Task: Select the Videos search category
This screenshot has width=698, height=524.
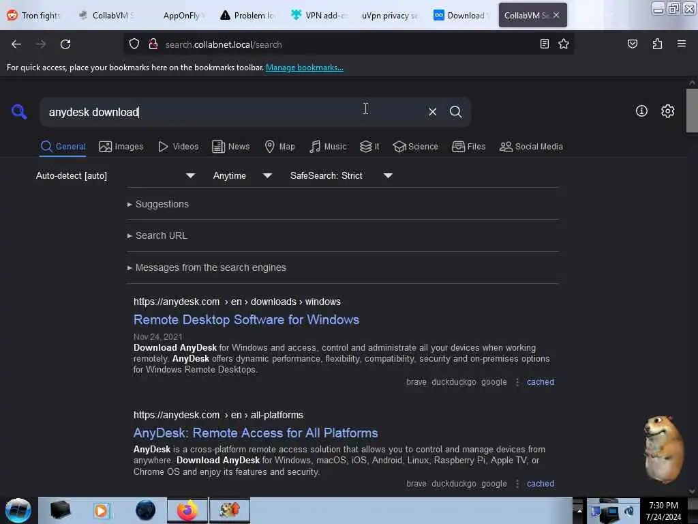Action: (x=179, y=146)
